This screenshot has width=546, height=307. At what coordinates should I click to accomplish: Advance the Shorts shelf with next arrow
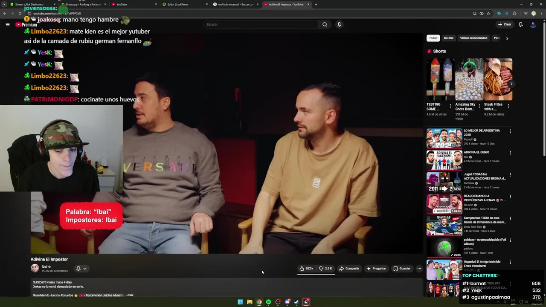(x=511, y=84)
